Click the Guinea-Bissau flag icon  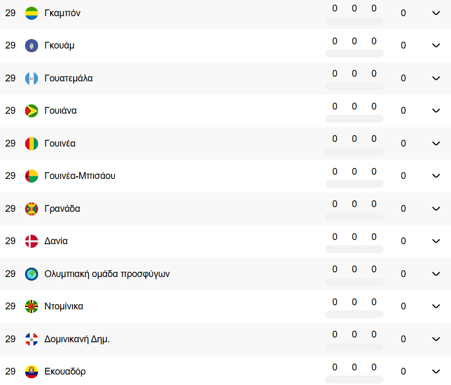point(32,176)
